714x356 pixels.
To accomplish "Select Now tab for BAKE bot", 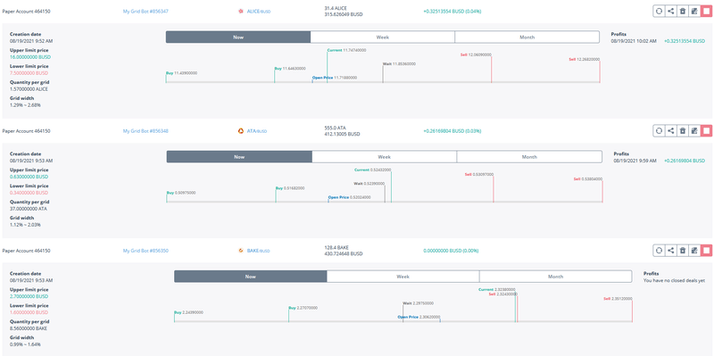I will click(251, 277).
